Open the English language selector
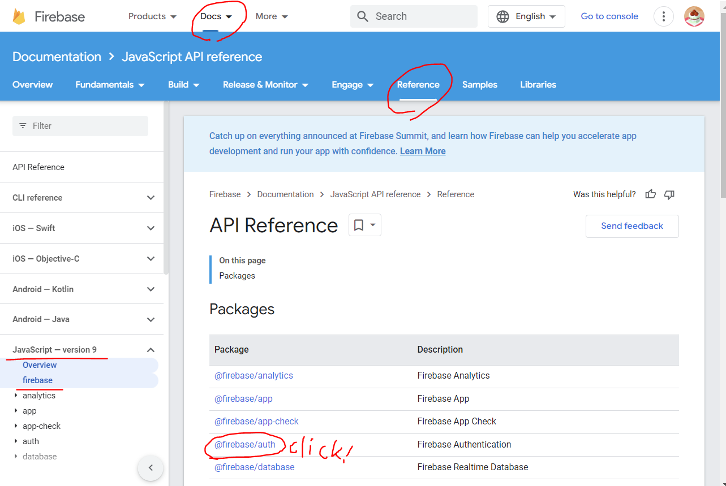 (526, 16)
